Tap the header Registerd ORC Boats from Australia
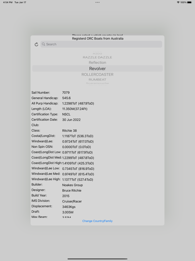 pos(97,39)
